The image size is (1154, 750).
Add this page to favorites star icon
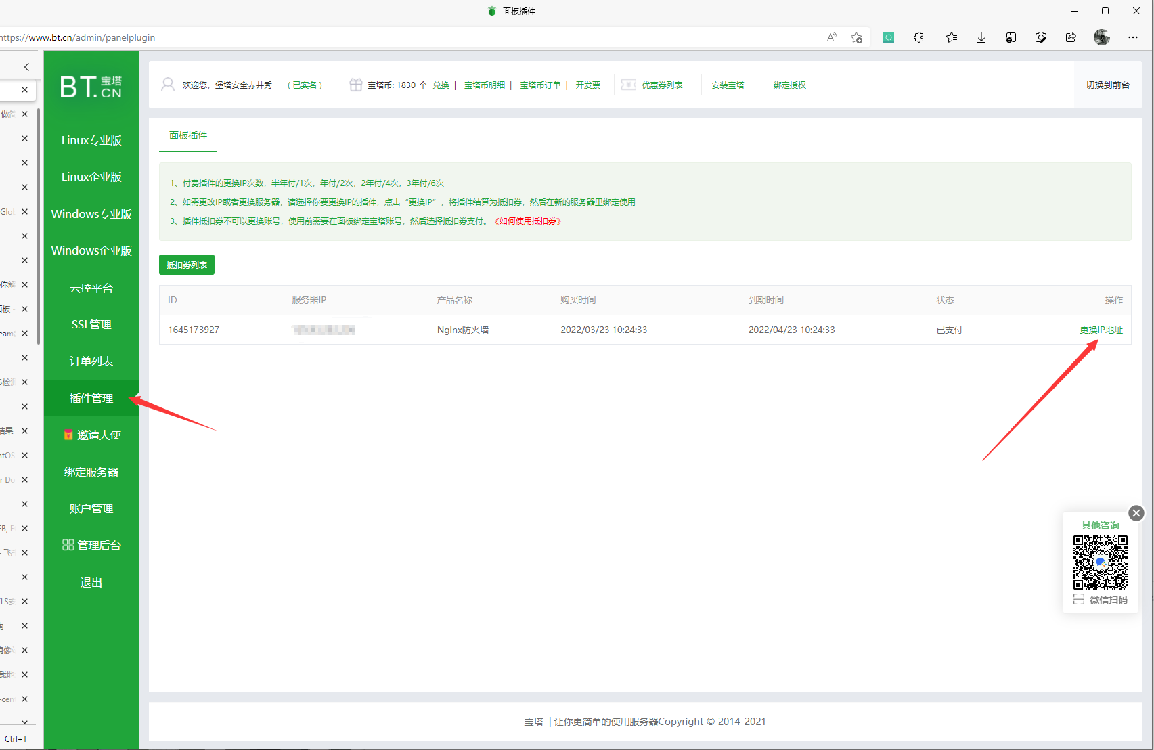point(857,37)
